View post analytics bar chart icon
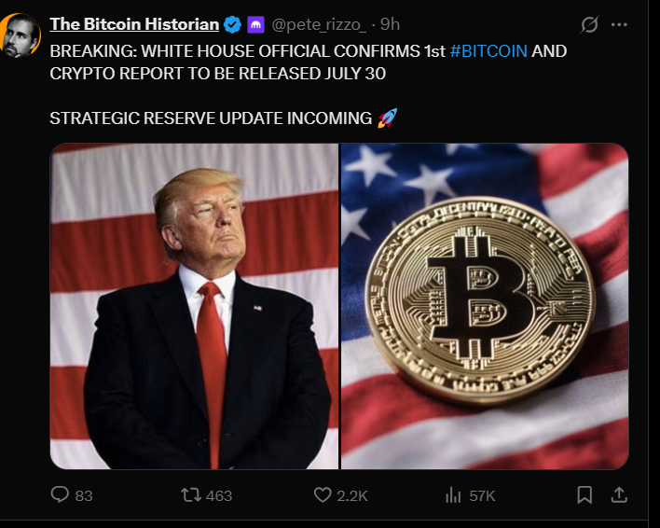 pos(453,495)
